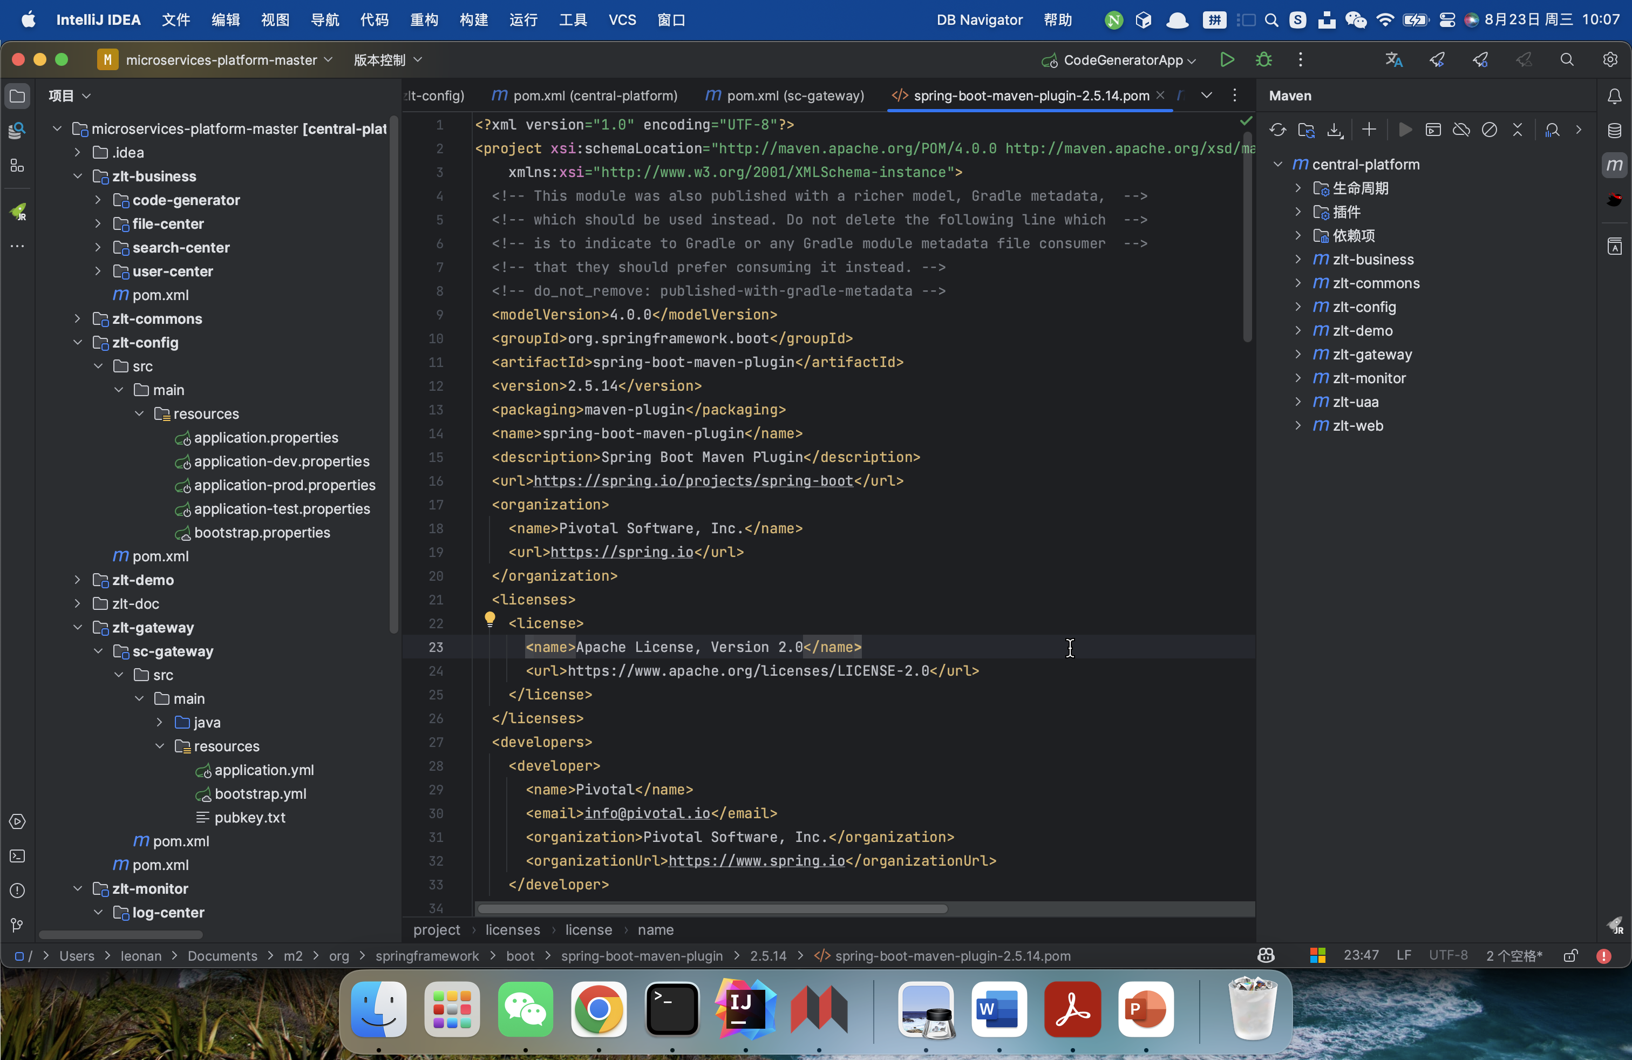Open DB Navigator menu
1632x1060 pixels.
(x=979, y=20)
